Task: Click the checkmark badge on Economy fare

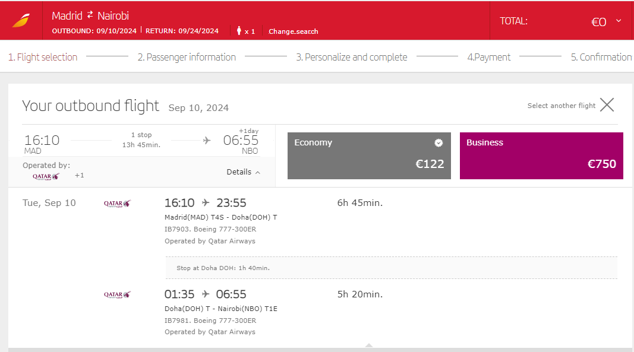Action: (x=439, y=142)
